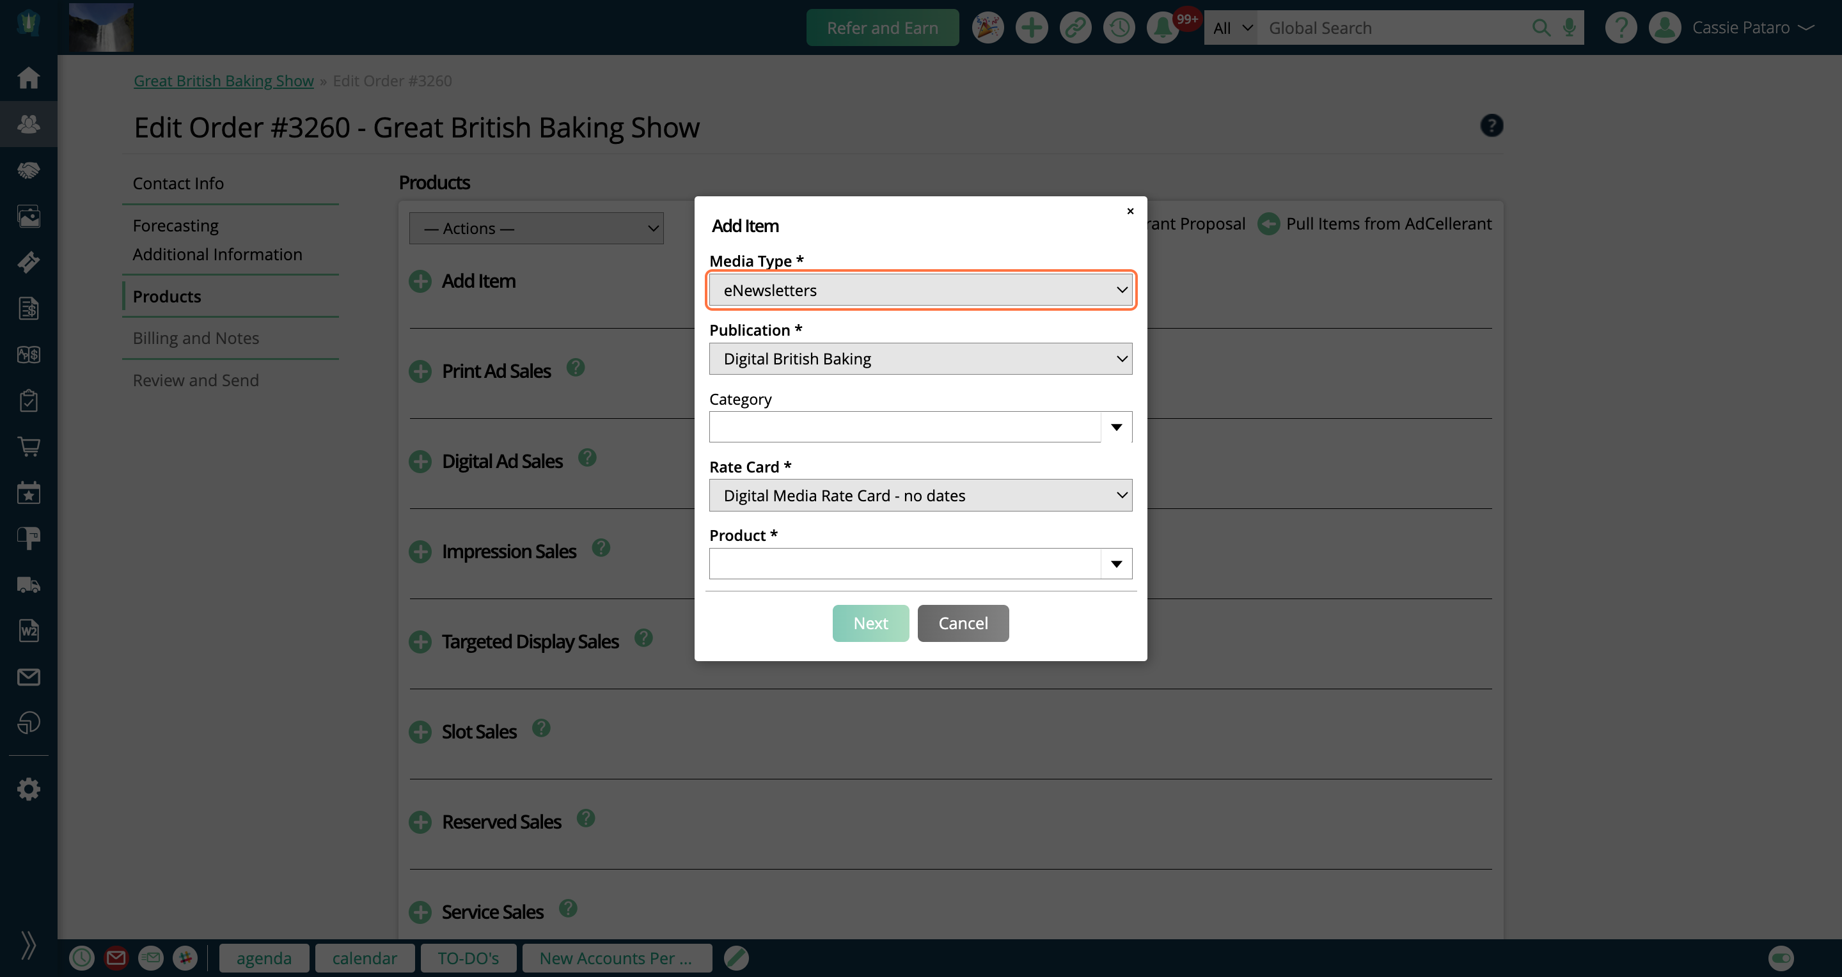Click the page help icon near title
The height and width of the screenshot is (977, 1842).
[1492, 126]
